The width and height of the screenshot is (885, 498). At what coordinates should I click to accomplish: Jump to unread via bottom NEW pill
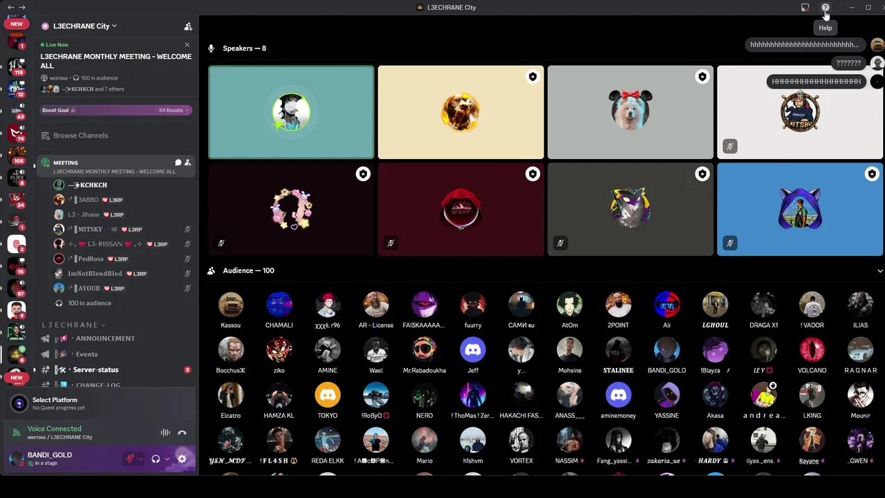[17, 378]
